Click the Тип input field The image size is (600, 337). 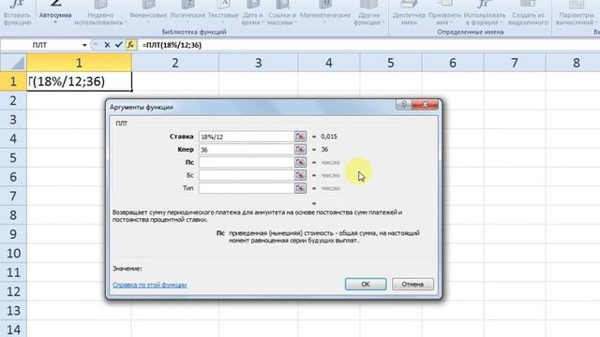246,188
